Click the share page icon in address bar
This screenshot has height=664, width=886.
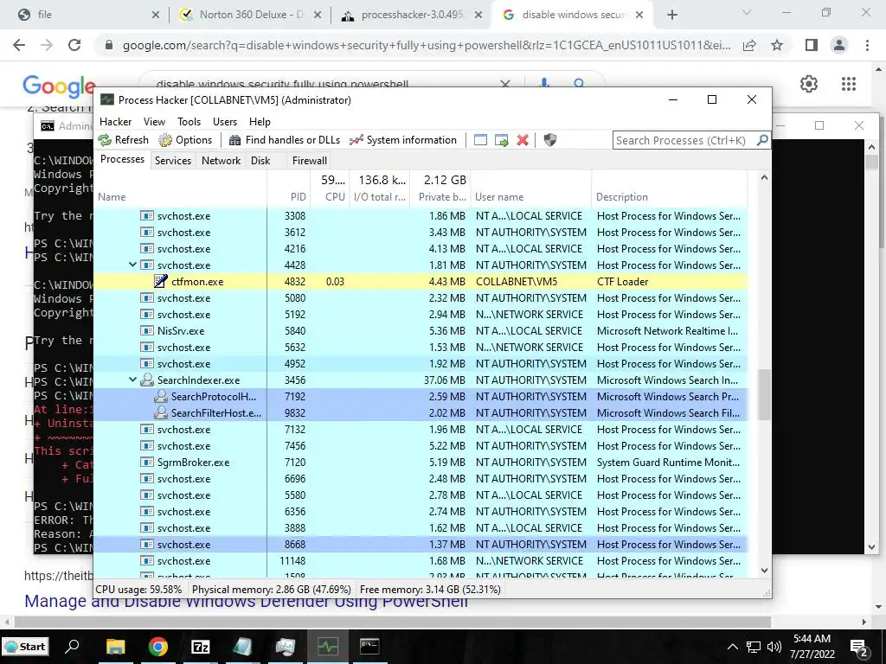[x=749, y=45]
